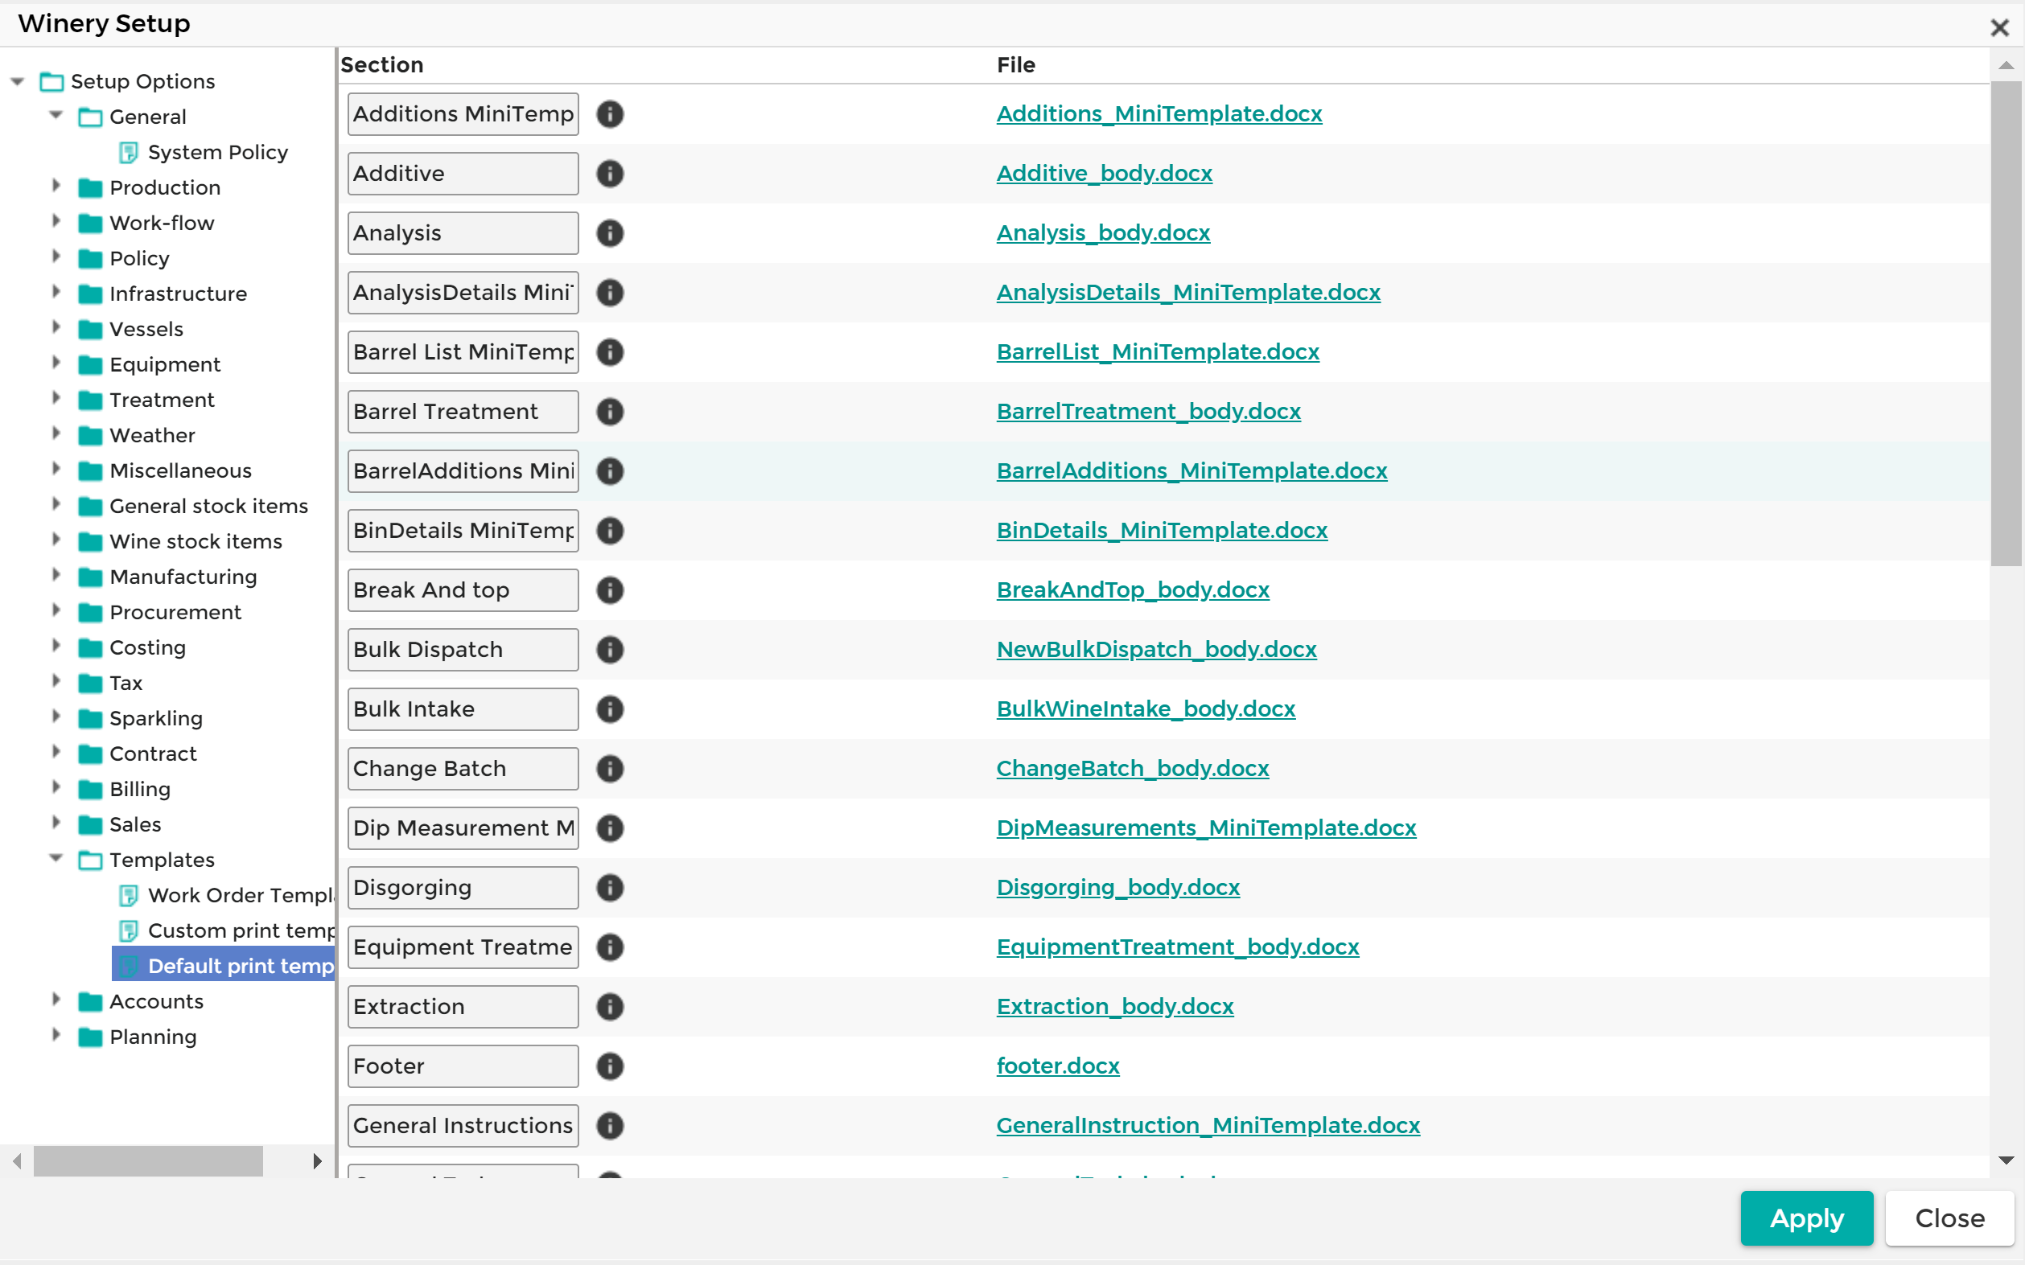The height and width of the screenshot is (1265, 2025).
Task: Click info icon beside Equipment Treatment
Action: tap(610, 947)
